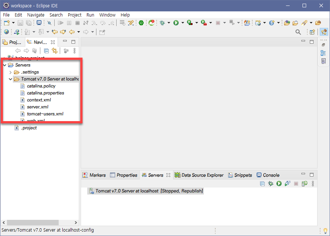This screenshot has width=330, height=236.
Task: Open the Debug dropdown arrow
Action: [169, 23]
